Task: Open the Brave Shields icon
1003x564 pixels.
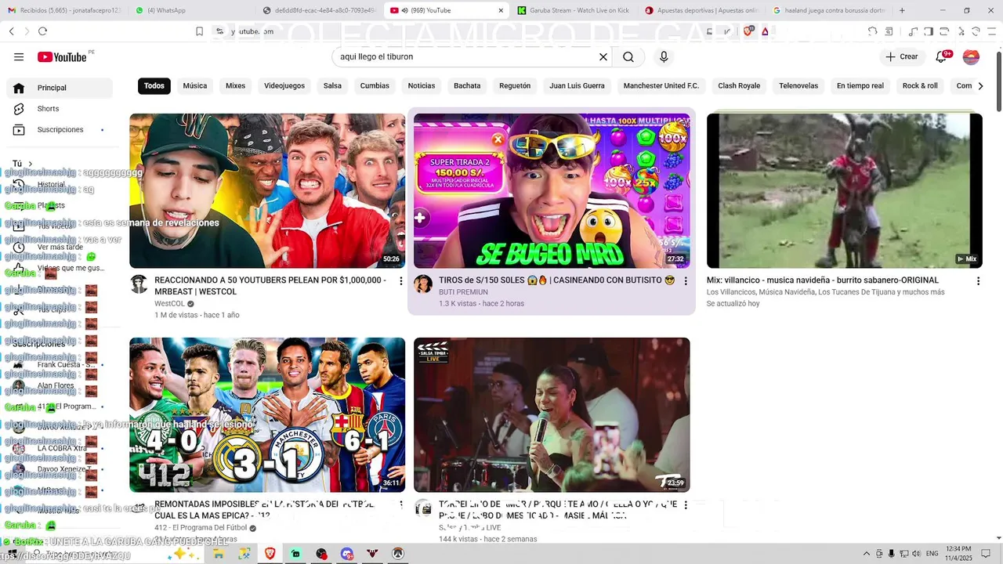Action: (749, 31)
